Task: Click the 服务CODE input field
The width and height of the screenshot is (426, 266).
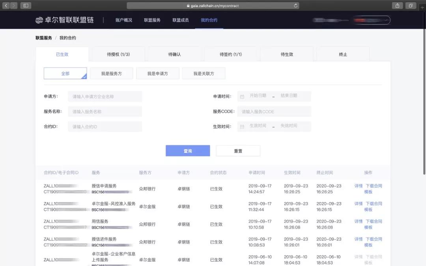Action: [x=274, y=112]
